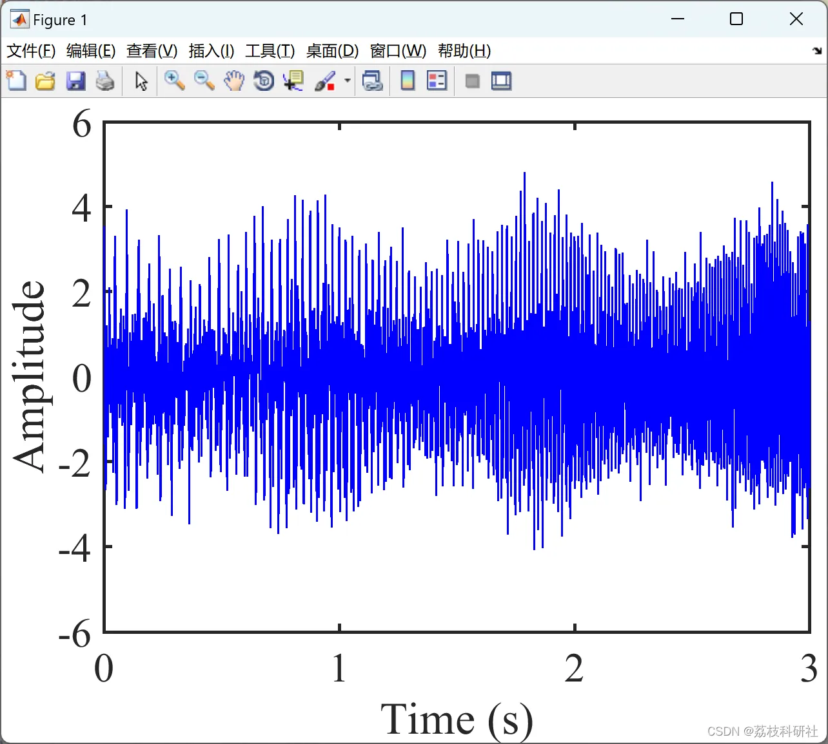This screenshot has width=828, height=744.
Task: Create a new figure from toolbar
Action: pyautogui.click(x=16, y=81)
